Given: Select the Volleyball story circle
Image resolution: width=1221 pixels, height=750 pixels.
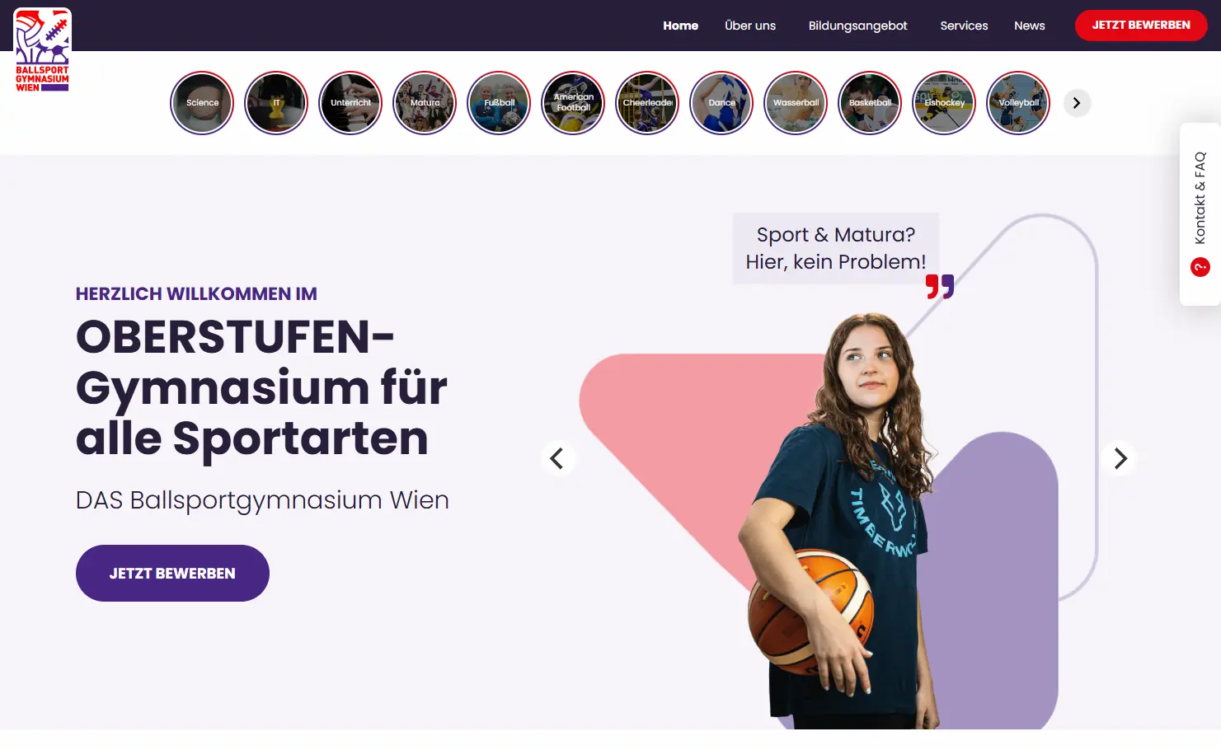Looking at the screenshot, I should click(1018, 103).
